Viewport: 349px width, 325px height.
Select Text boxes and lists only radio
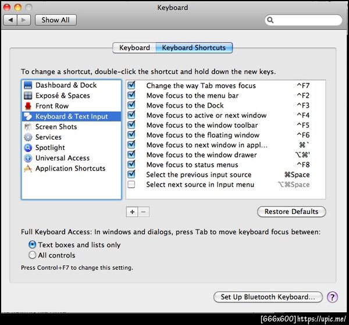point(32,245)
